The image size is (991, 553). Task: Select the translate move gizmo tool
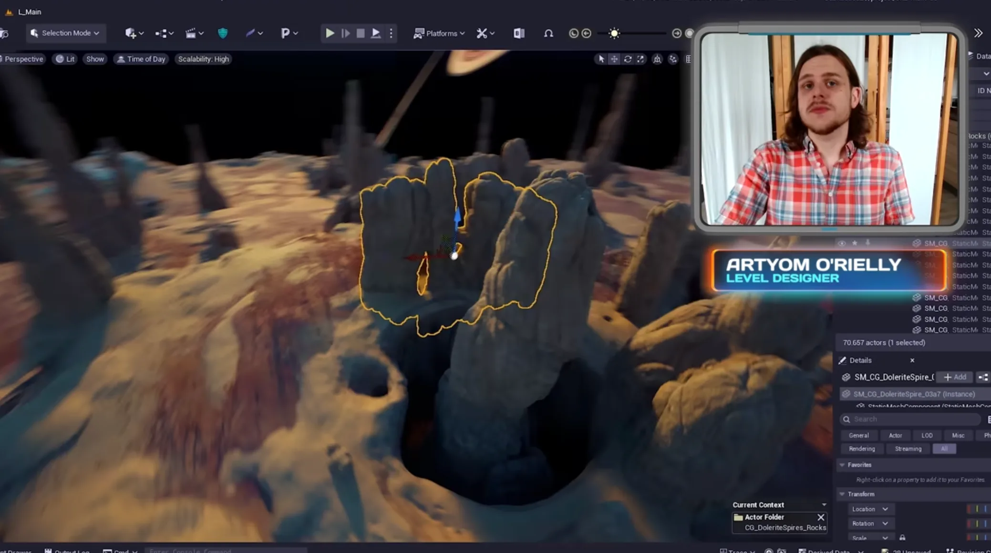click(614, 59)
